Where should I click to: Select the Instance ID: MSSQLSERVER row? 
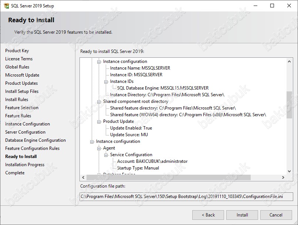136,75
